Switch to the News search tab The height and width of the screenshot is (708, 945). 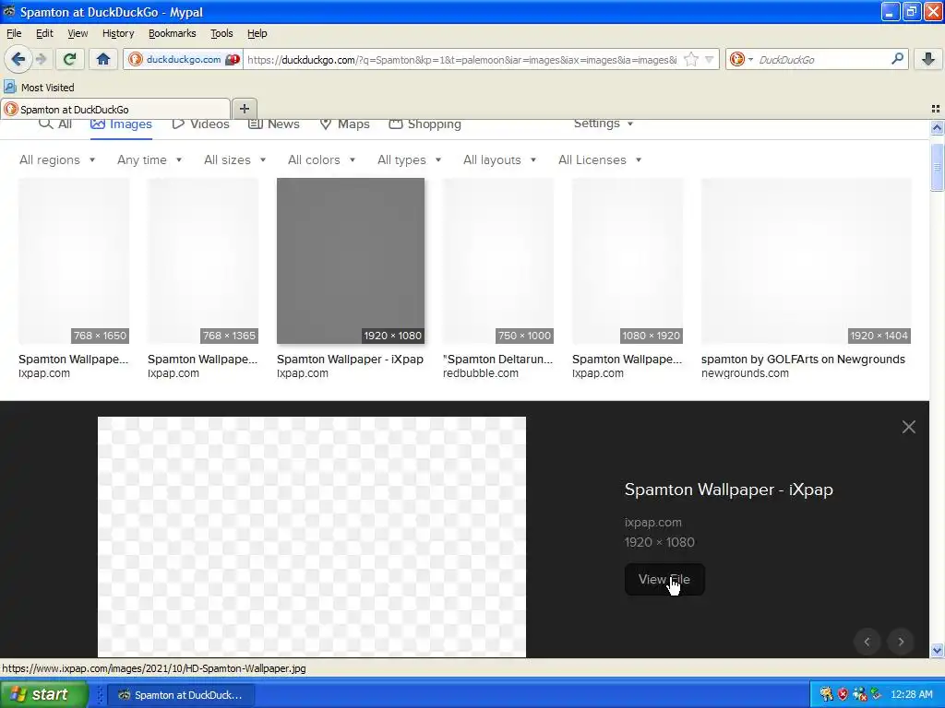point(273,124)
